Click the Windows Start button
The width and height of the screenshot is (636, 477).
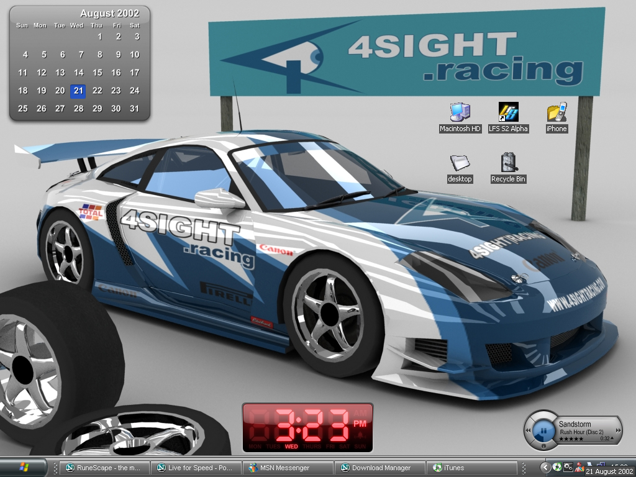coord(24,468)
